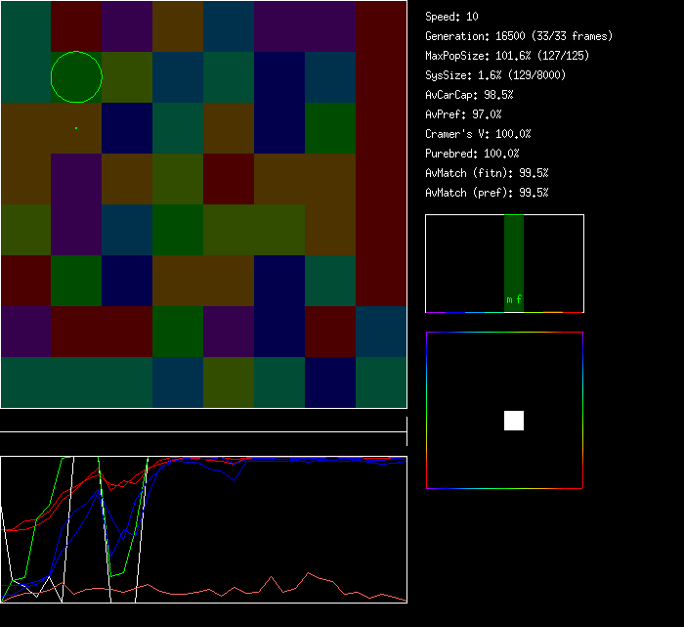This screenshot has width=684, height=627.
Task: Click the line graph panel at the bottom
Action: (x=203, y=529)
